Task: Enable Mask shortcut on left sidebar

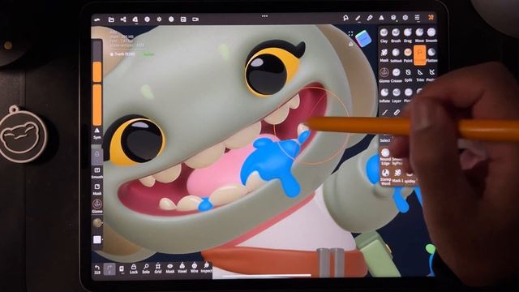Action: 97,190
